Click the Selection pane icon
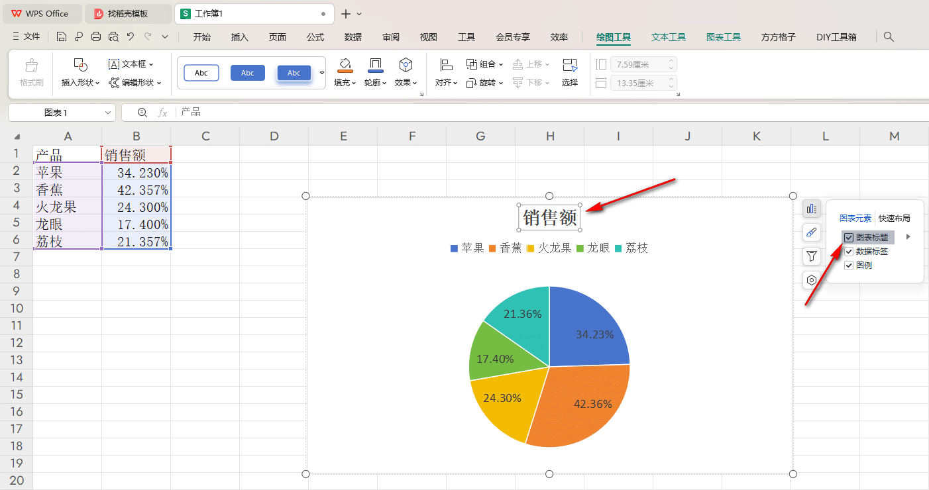 coord(570,65)
